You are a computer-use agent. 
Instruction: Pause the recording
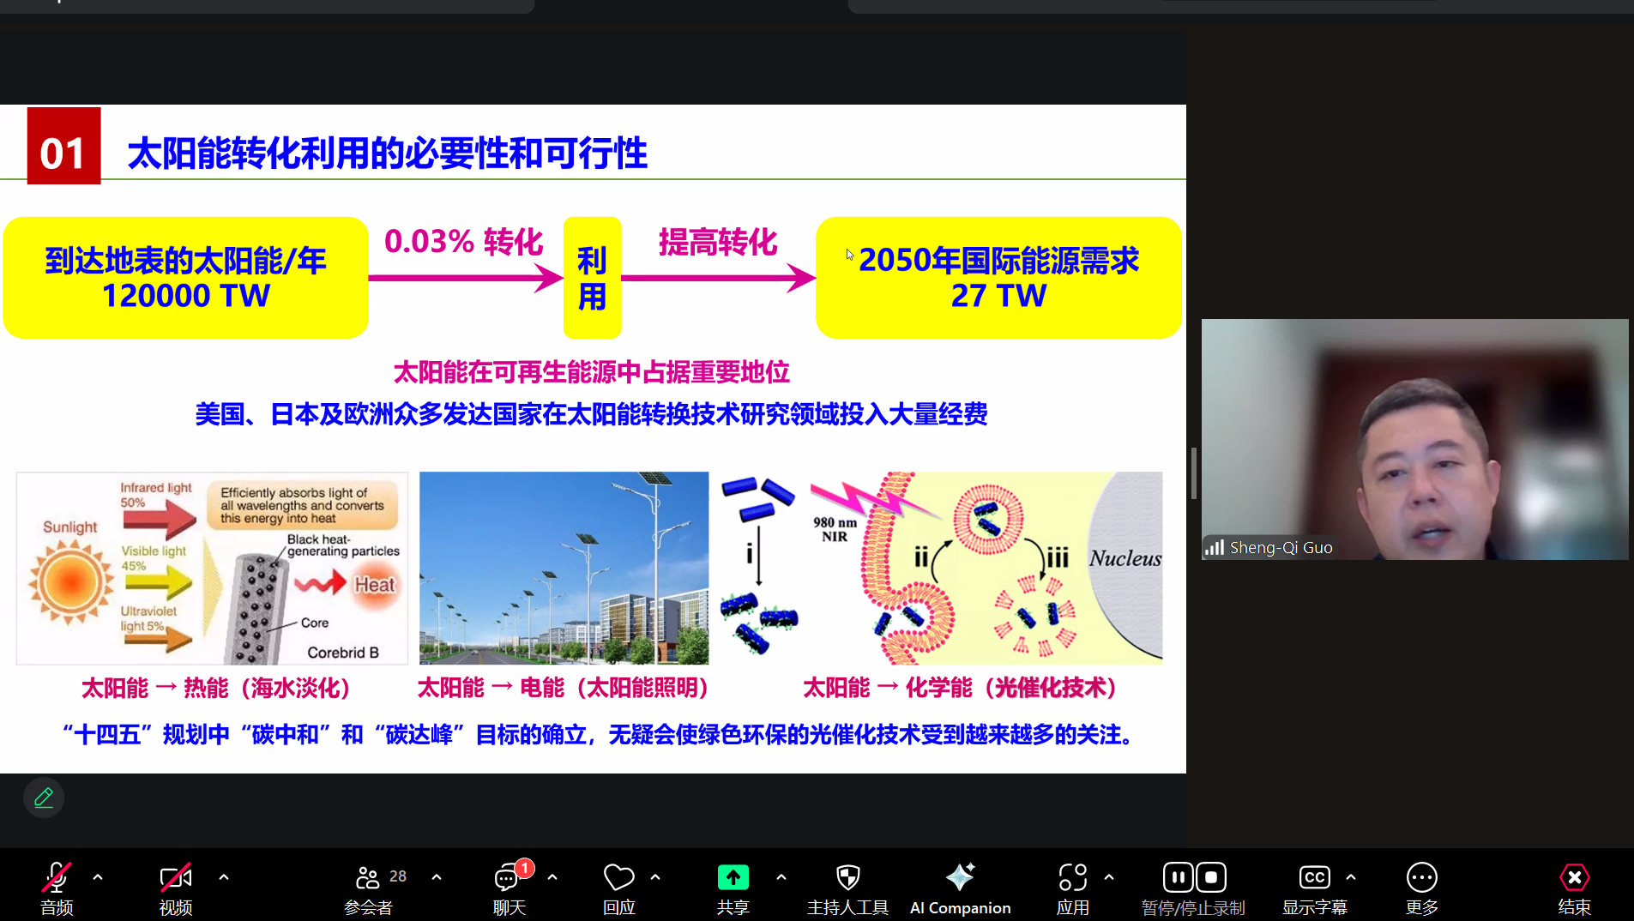pos(1178,876)
